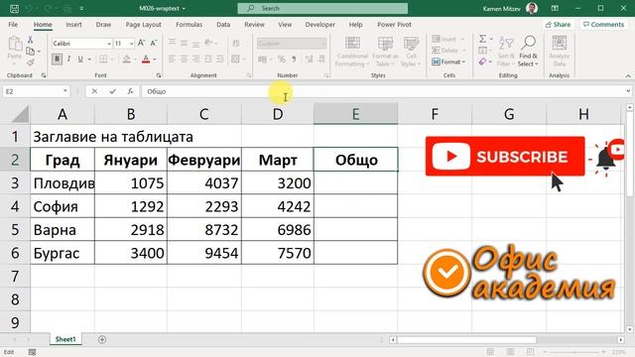Screen dimensions: 635x357
Task: Click the horizontal scrollbar right arrow
Action: click(621, 339)
